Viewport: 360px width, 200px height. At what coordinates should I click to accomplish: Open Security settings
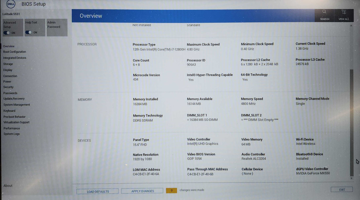coord(9,87)
